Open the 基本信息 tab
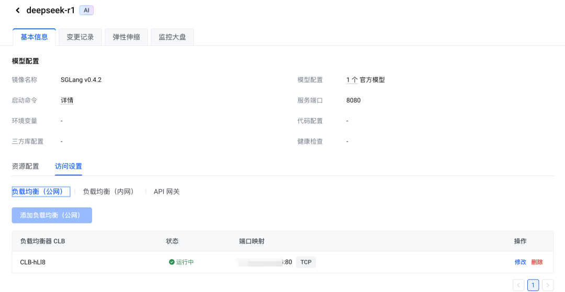 pos(34,37)
